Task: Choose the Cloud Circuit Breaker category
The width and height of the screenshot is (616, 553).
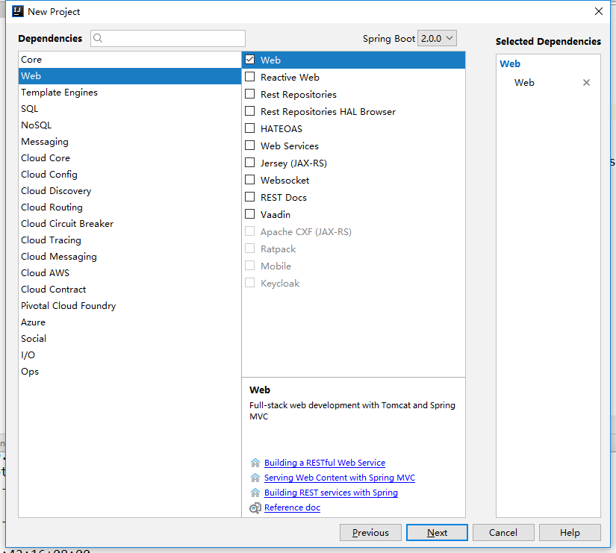Action: 130,224
